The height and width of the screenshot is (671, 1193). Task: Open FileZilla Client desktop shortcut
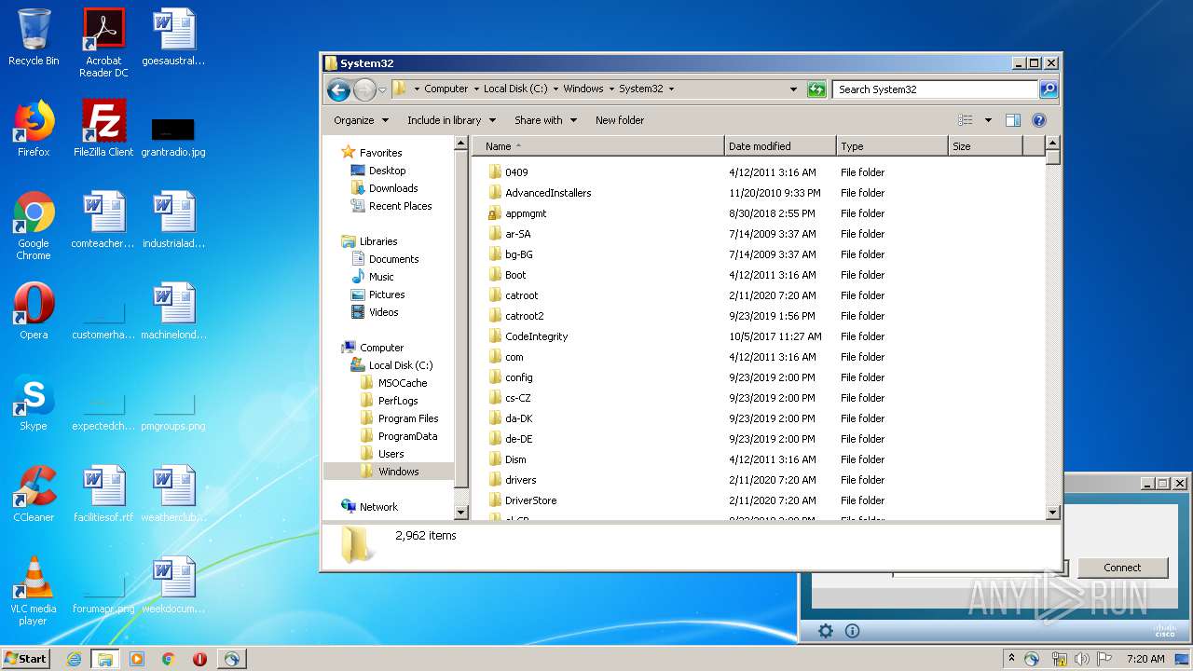coord(103,129)
